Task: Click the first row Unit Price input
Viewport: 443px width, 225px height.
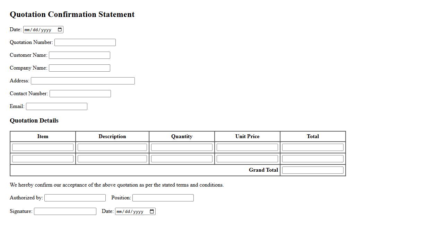Action: [x=247, y=147]
